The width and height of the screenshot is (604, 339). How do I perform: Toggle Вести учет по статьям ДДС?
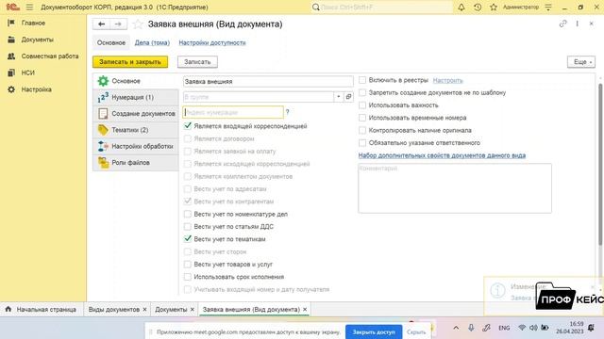click(187, 227)
